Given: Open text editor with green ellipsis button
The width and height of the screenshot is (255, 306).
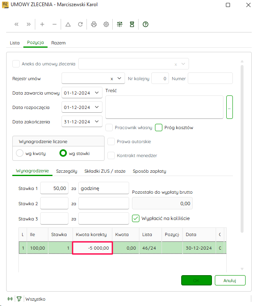Looking at the screenshot, I should (230, 107).
